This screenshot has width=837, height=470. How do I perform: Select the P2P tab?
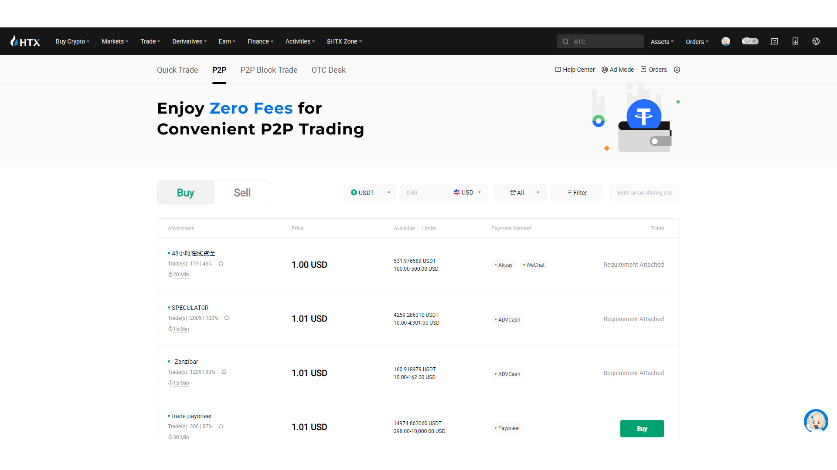[x=219, y=70]
